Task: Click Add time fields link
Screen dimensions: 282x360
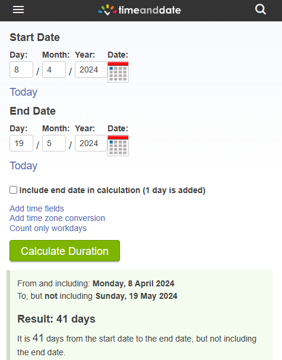Action: 37,209
